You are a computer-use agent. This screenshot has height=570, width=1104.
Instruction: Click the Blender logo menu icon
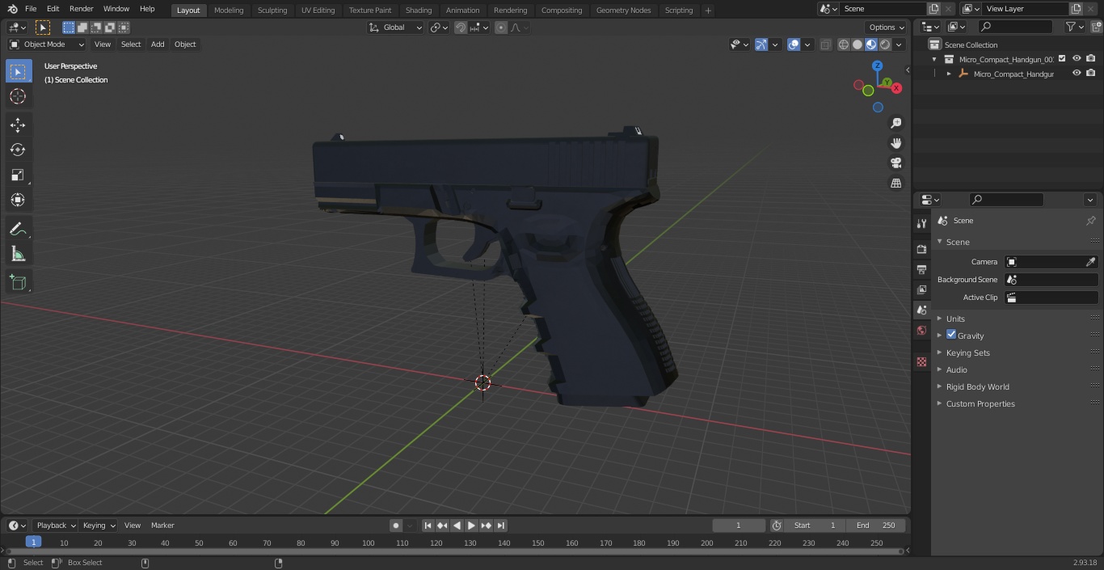click(x=12, y=9)
